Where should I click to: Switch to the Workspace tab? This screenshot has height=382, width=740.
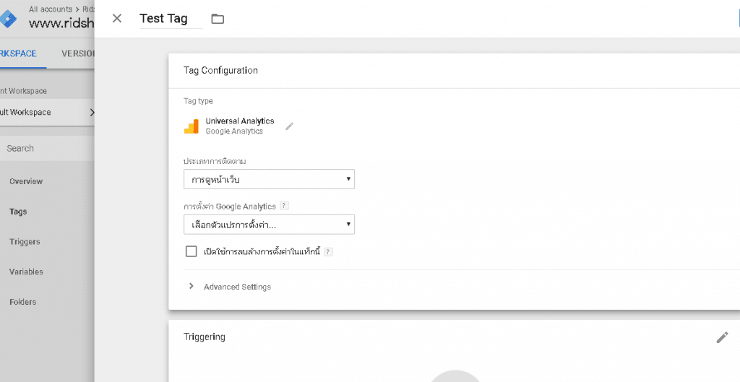[18, 53]
